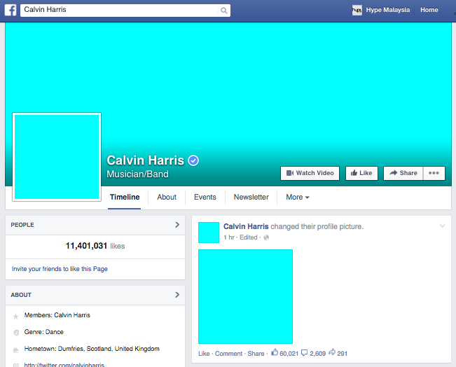Open the page profile picture thumbnail

[57, 157]
